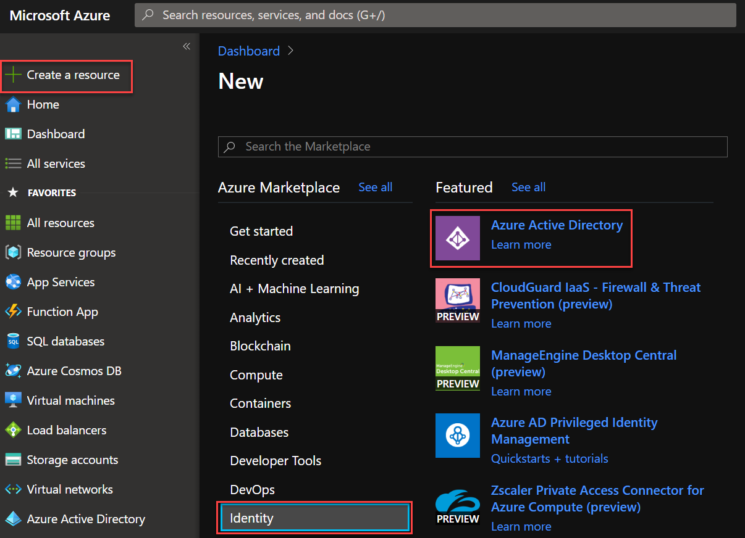Image resolution: width=745 pixels, height=538 pixels.
Task: Click Learn more under Azure Active Directory
Action: pyautogui.click(x=521, y=245)
